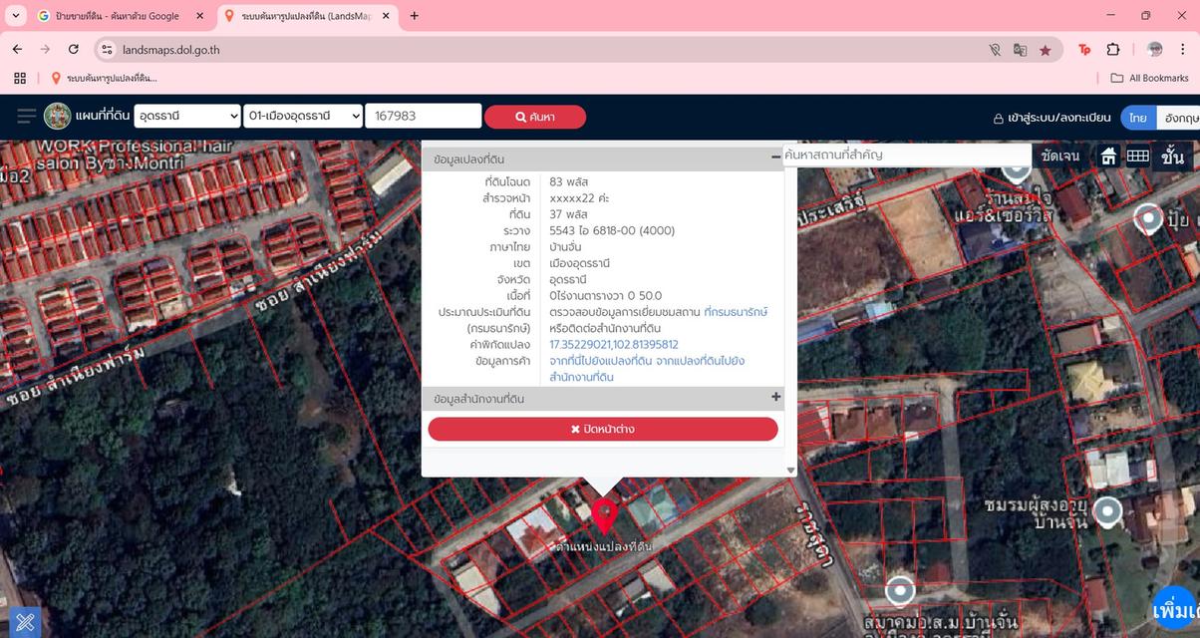
Task: Expand the ข้อมูลสำนักงานที่ดิน section
Action: 776,397
